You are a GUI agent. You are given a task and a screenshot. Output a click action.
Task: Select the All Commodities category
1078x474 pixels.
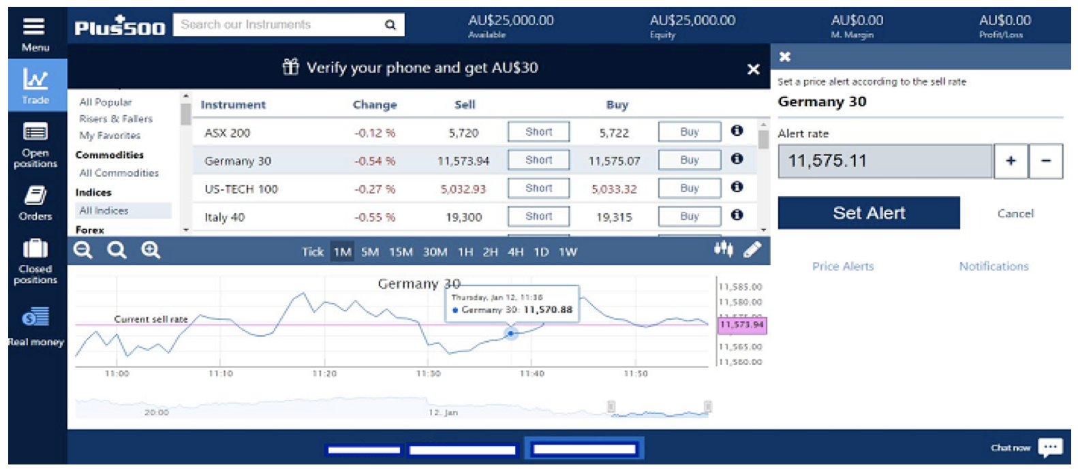[x=119, y=173]
